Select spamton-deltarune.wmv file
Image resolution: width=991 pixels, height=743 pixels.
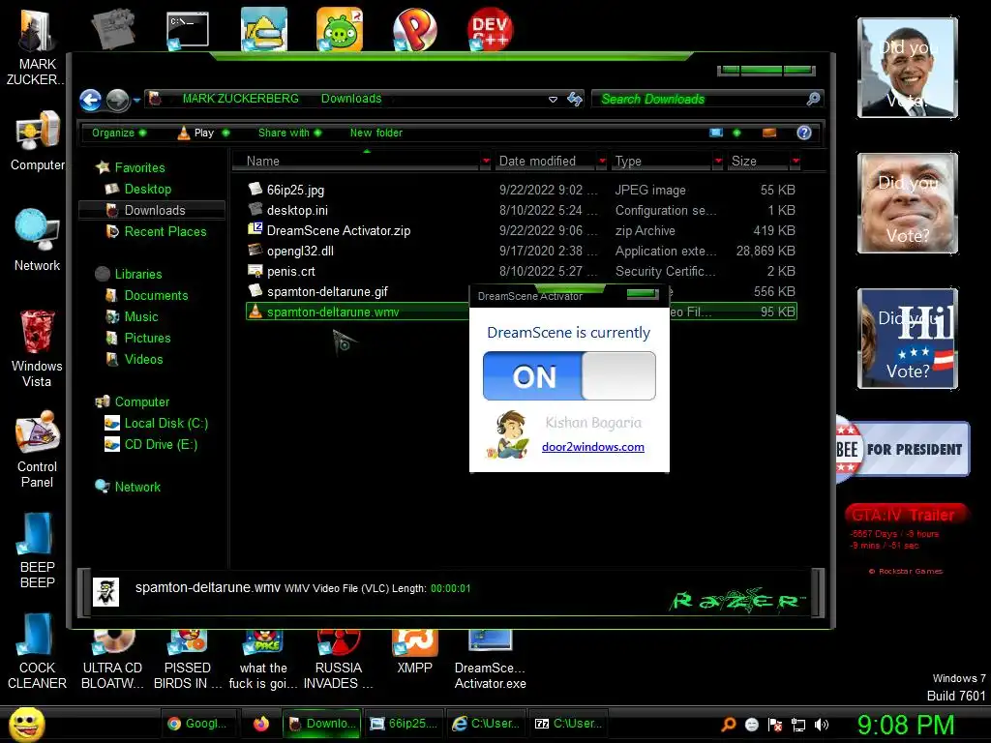tap(357, 312)
